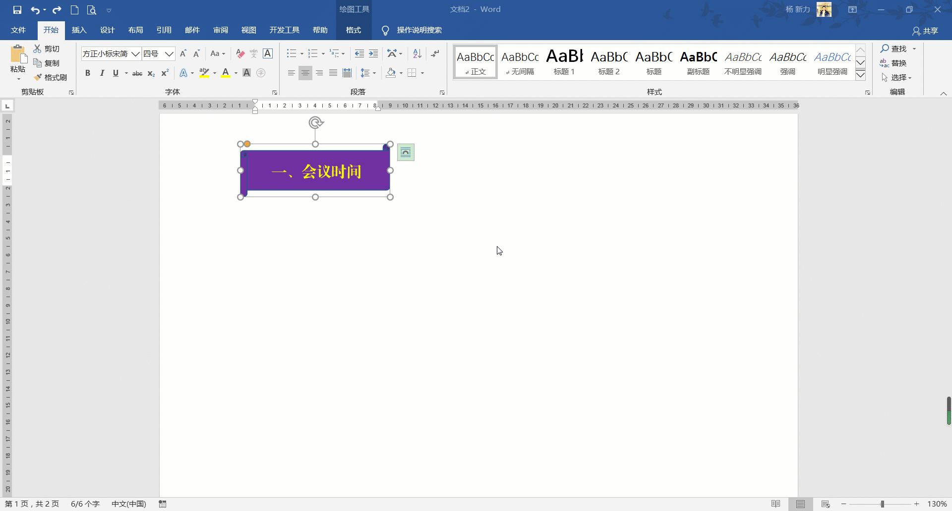The image size is (952, 511).
Task: Click the clear formatting eraser icon
Action: pyautogui.click(x=240, y=53)
